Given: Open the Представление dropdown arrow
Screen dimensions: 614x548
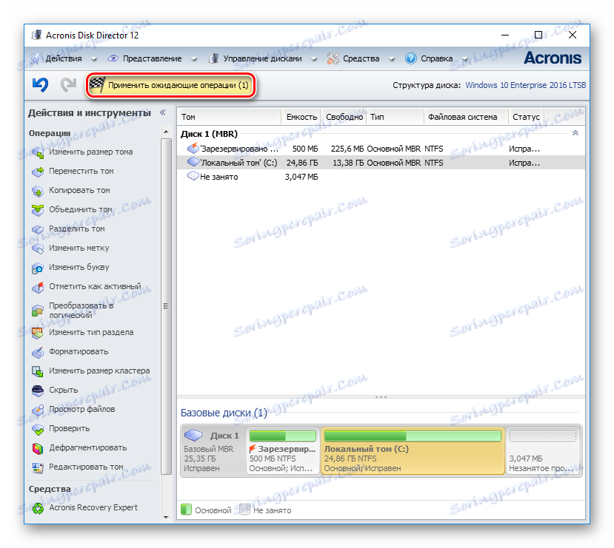Looking at the screenshot, I should 194,59.
